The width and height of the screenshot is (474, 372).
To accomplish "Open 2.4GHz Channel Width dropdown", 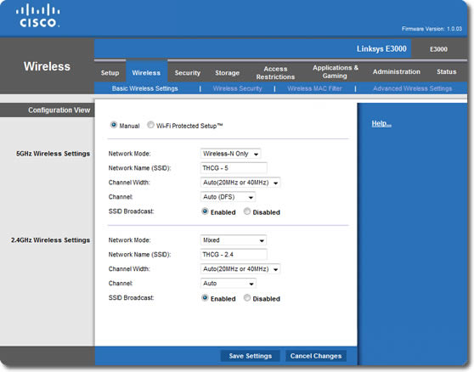I will (240, 269).
